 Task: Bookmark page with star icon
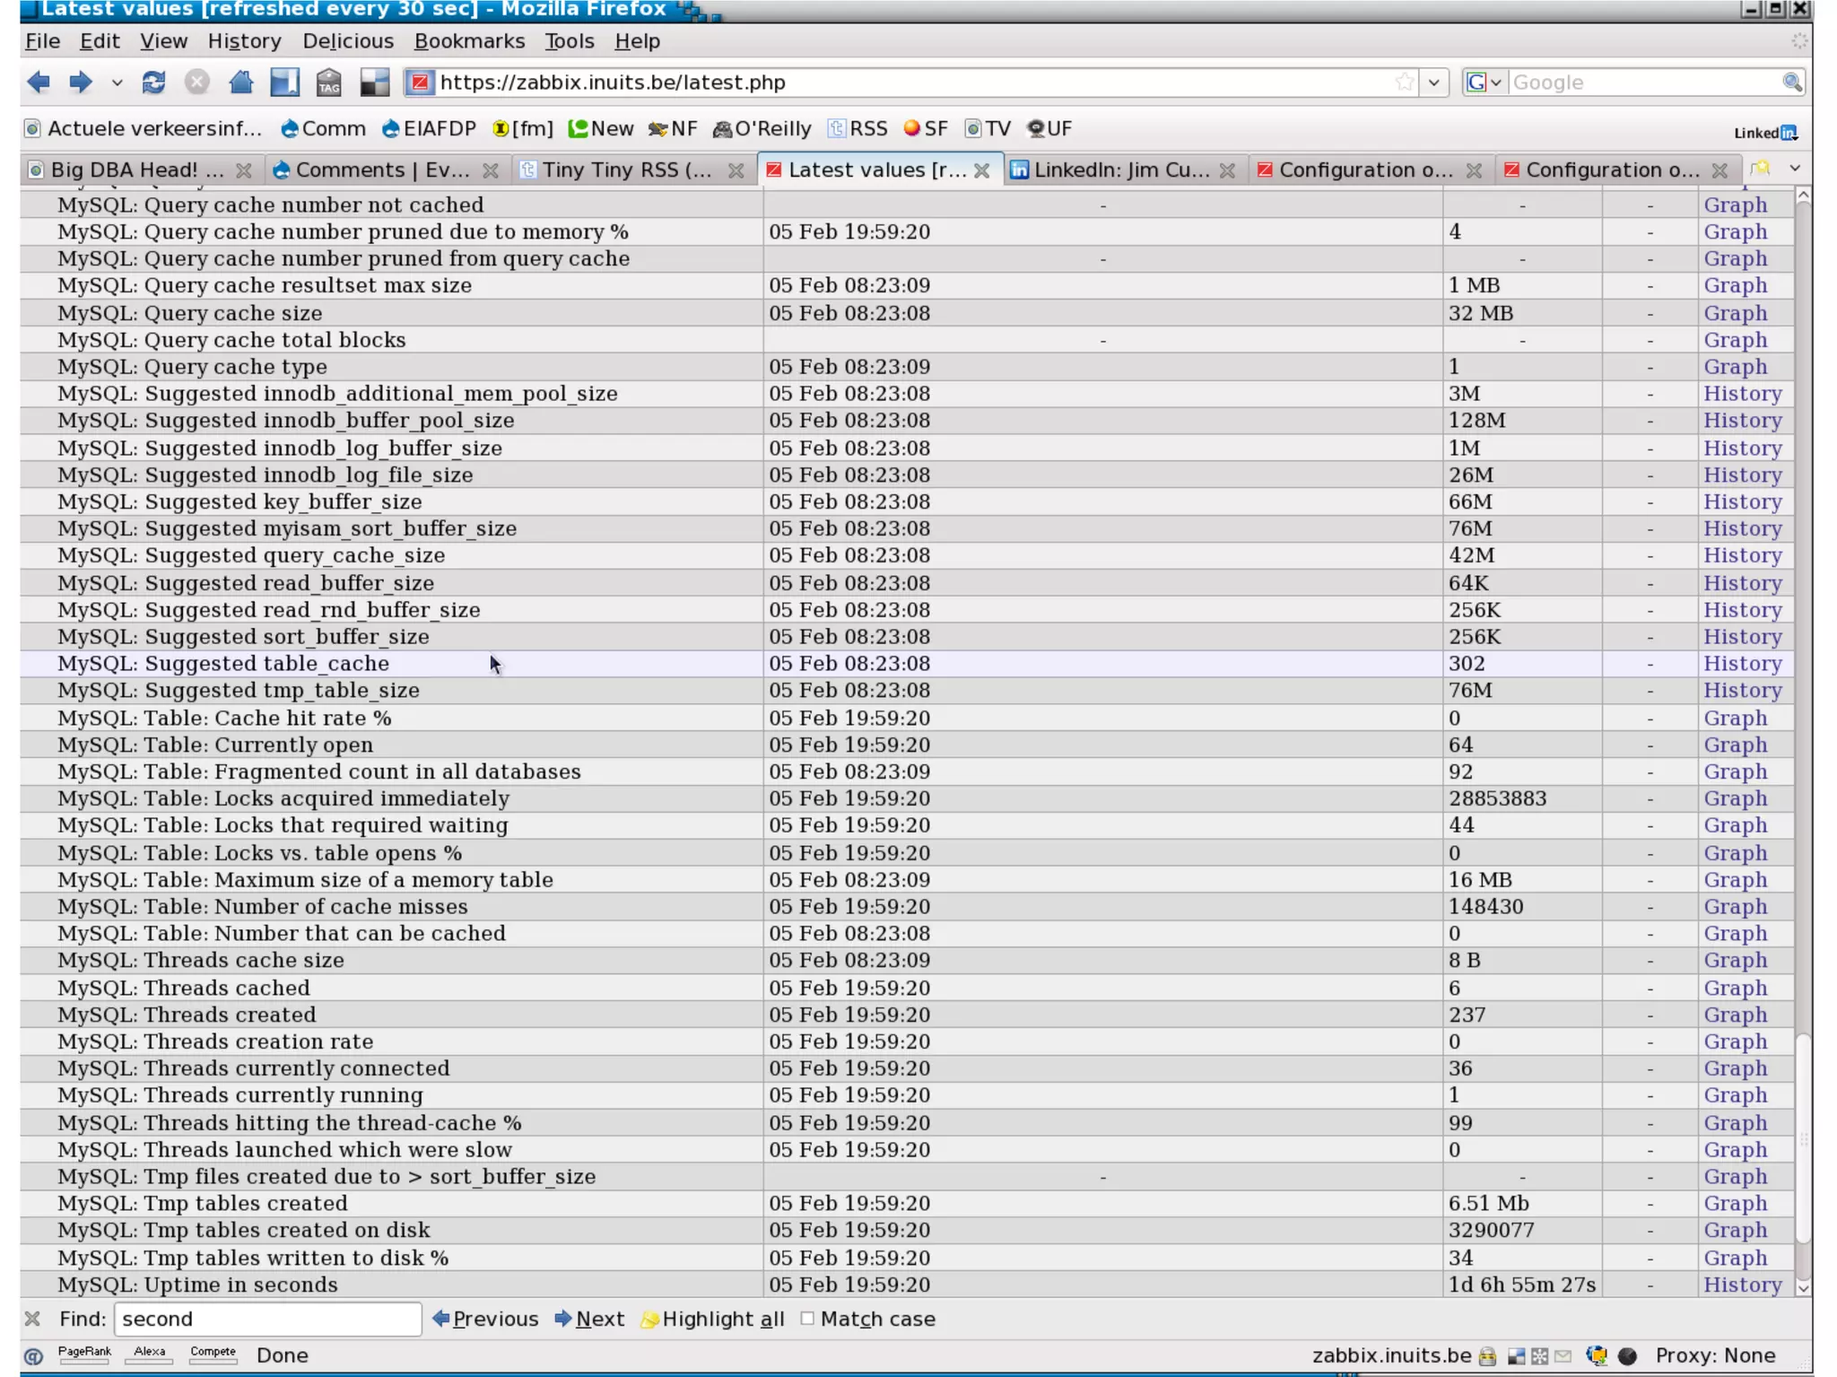pyautogui.click(x=1404, y=83)
